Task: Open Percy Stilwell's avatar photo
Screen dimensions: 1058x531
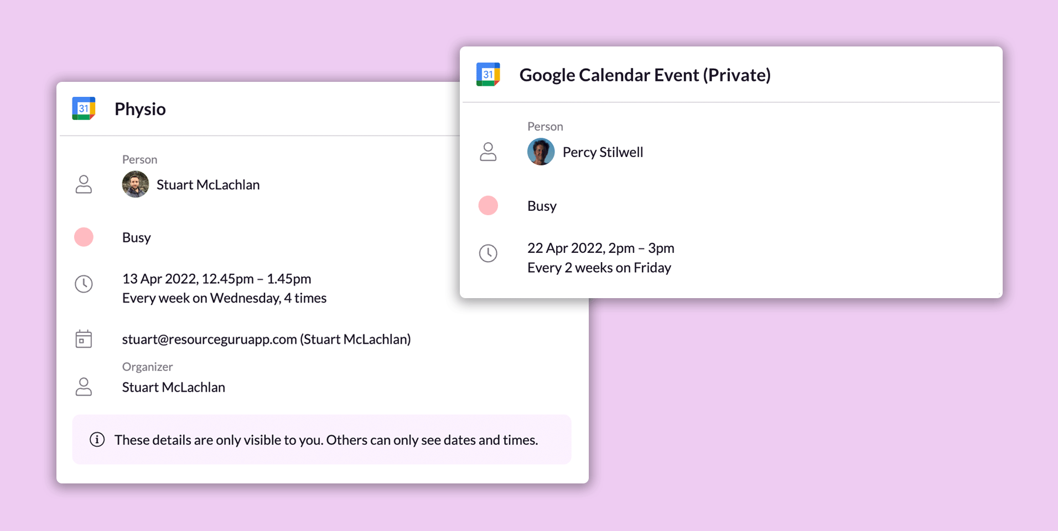Action: (x=541, y=152)
